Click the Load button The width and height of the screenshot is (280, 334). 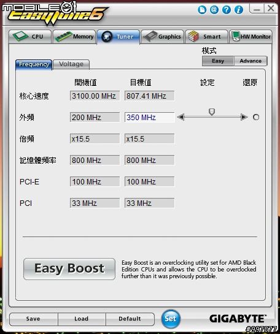point(81,319)
